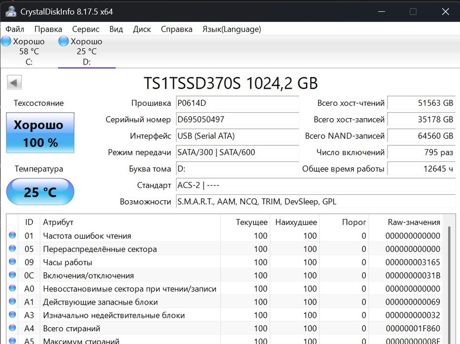Open the Сервис menu
The height and width of the screenshot is (344, 460).
tap(86, 29)
